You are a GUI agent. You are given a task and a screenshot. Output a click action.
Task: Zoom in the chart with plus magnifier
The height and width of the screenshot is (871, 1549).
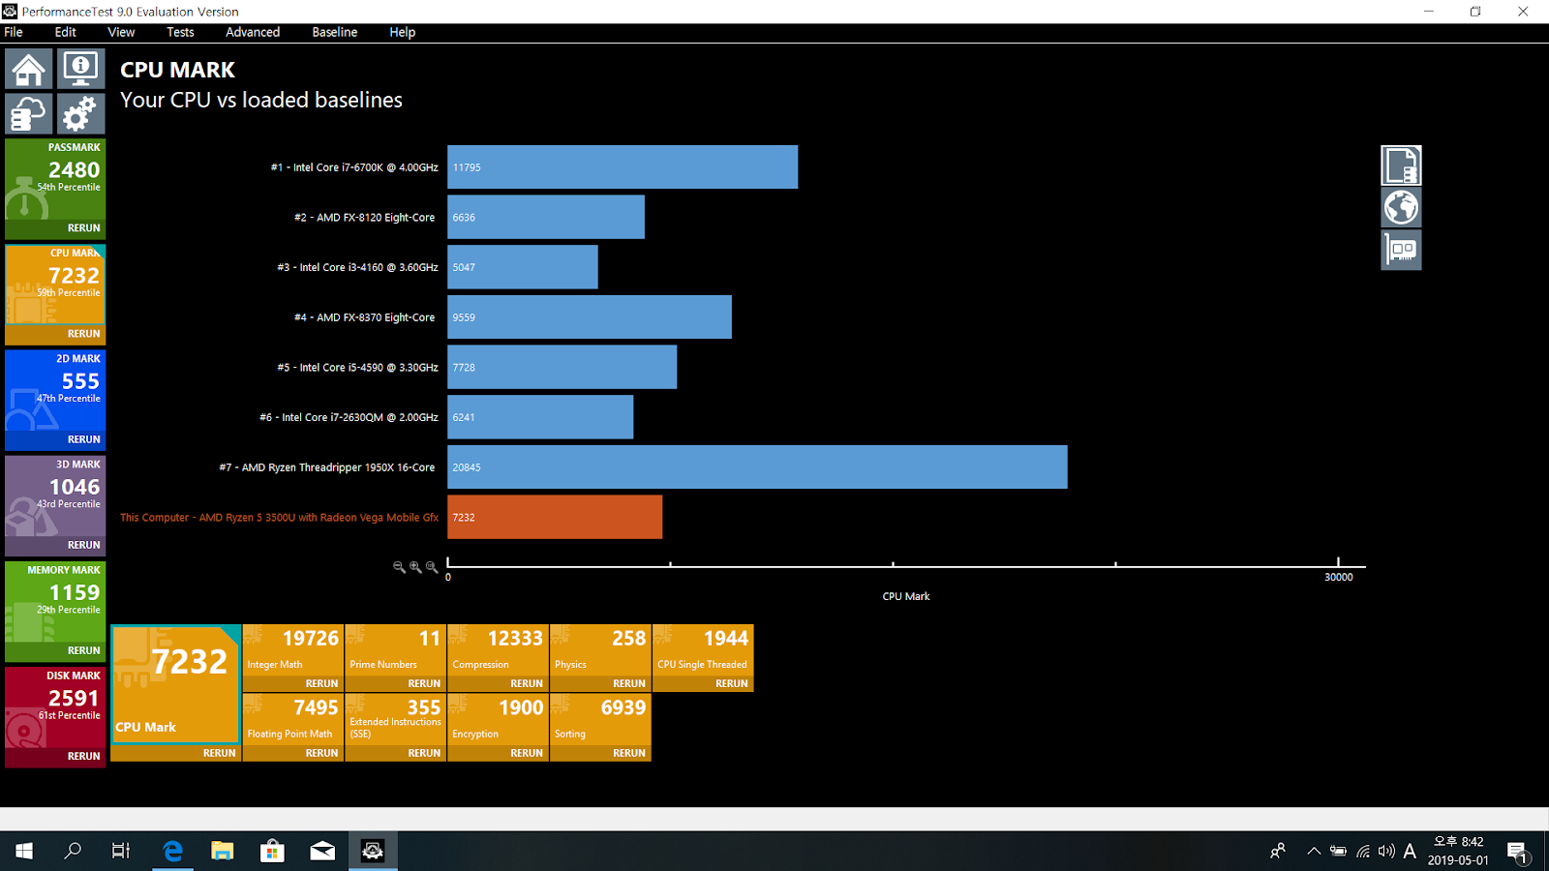[415, 567]
